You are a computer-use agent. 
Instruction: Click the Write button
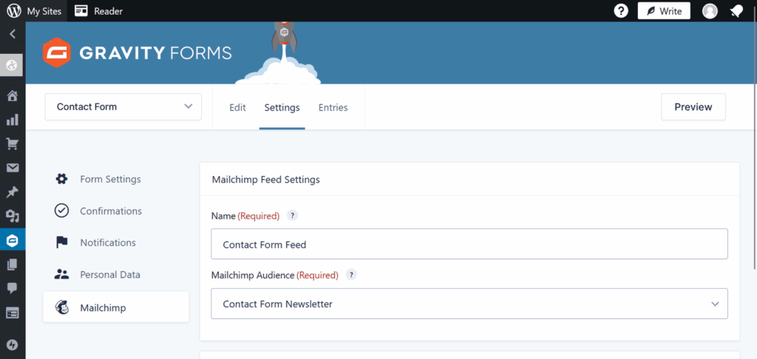(x=664, y=10)
